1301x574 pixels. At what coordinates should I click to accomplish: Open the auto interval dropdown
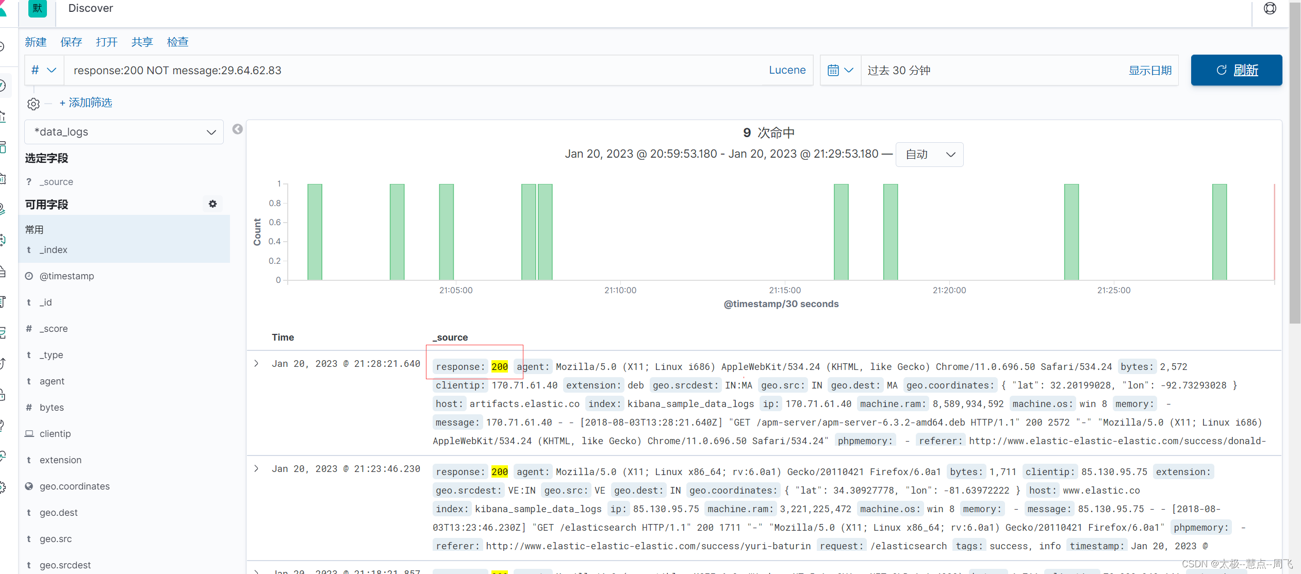[929, 155]
